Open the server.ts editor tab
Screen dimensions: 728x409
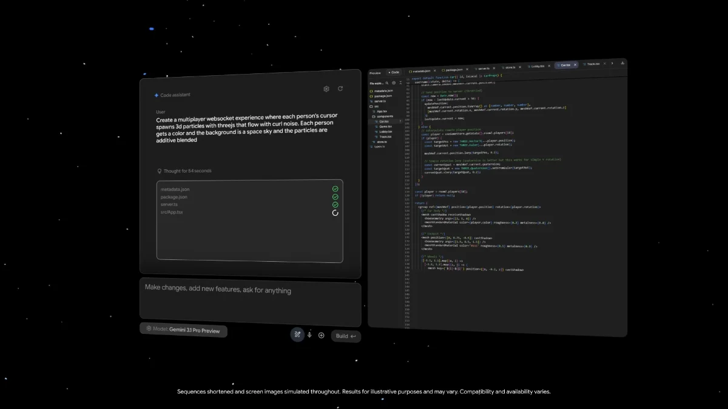pos(482,68)
